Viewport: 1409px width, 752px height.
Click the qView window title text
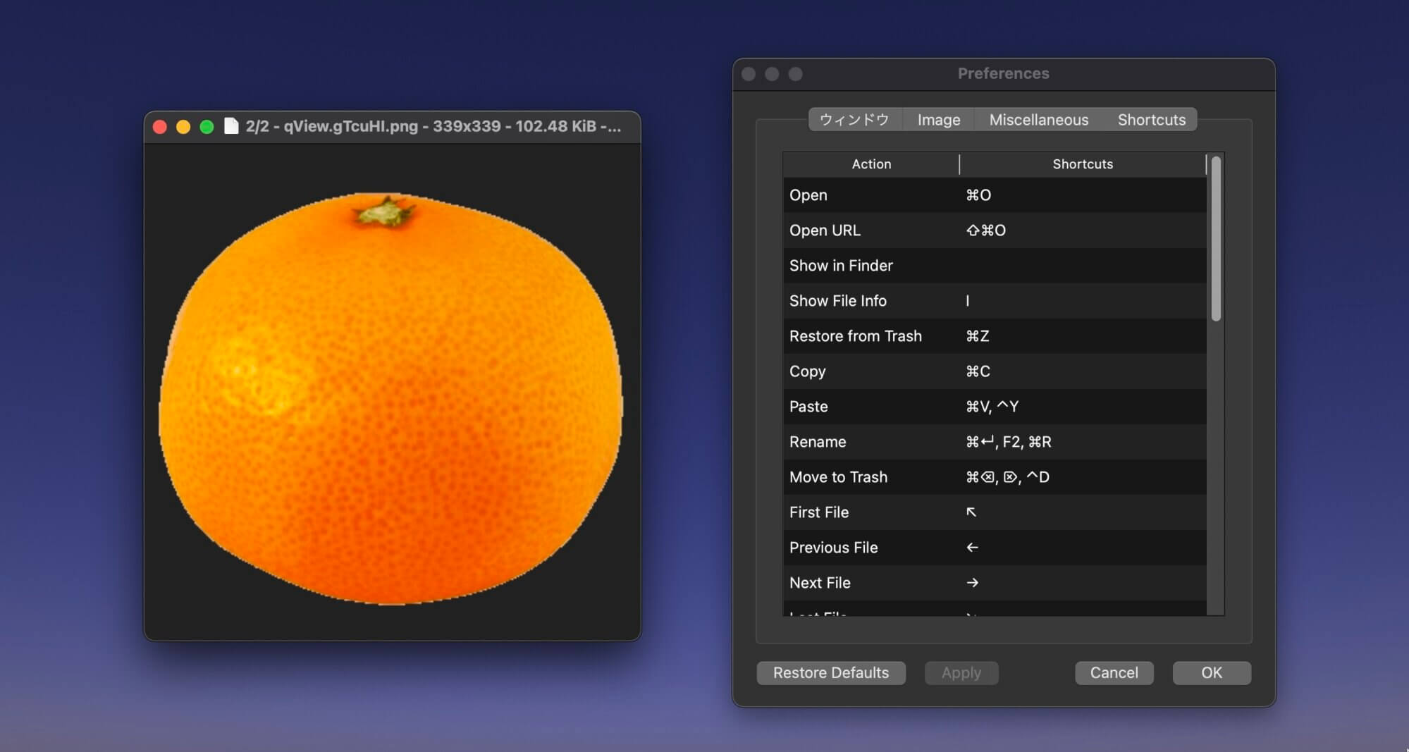pos(433,126)
